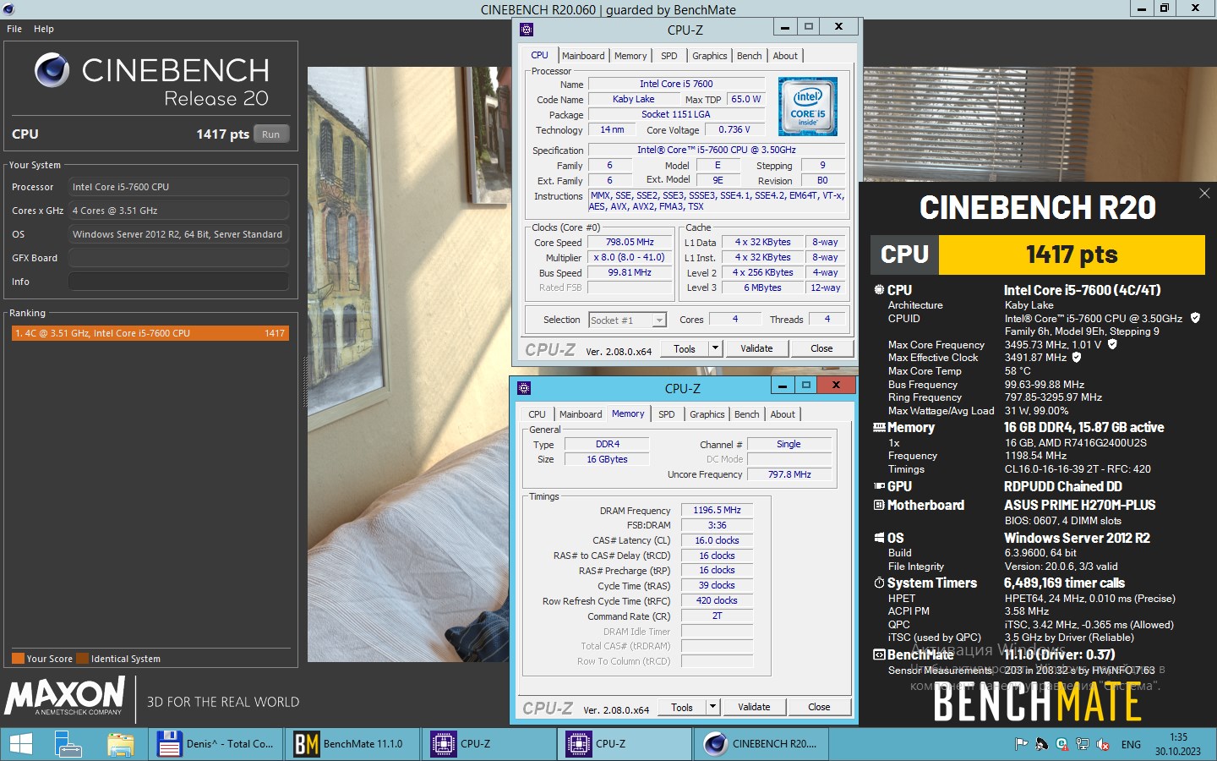Switch to About tab in upper CPU-Z window
Screen dimensions: 1217x761
tap(785, 56)
